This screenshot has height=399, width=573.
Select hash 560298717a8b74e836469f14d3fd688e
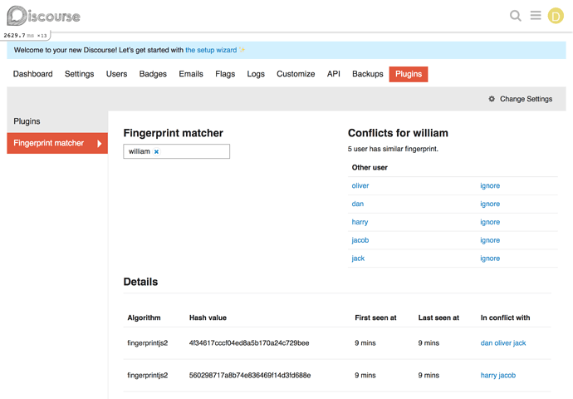point(250,375)
